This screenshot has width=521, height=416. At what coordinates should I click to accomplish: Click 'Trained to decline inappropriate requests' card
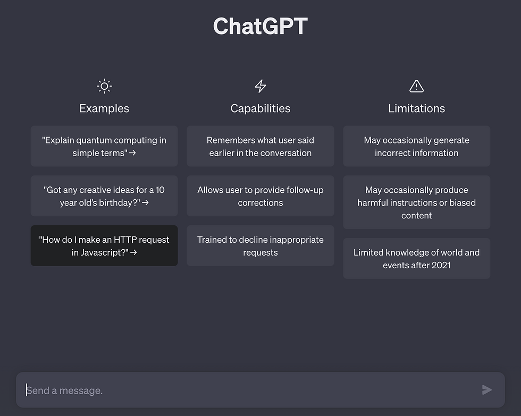260,246
